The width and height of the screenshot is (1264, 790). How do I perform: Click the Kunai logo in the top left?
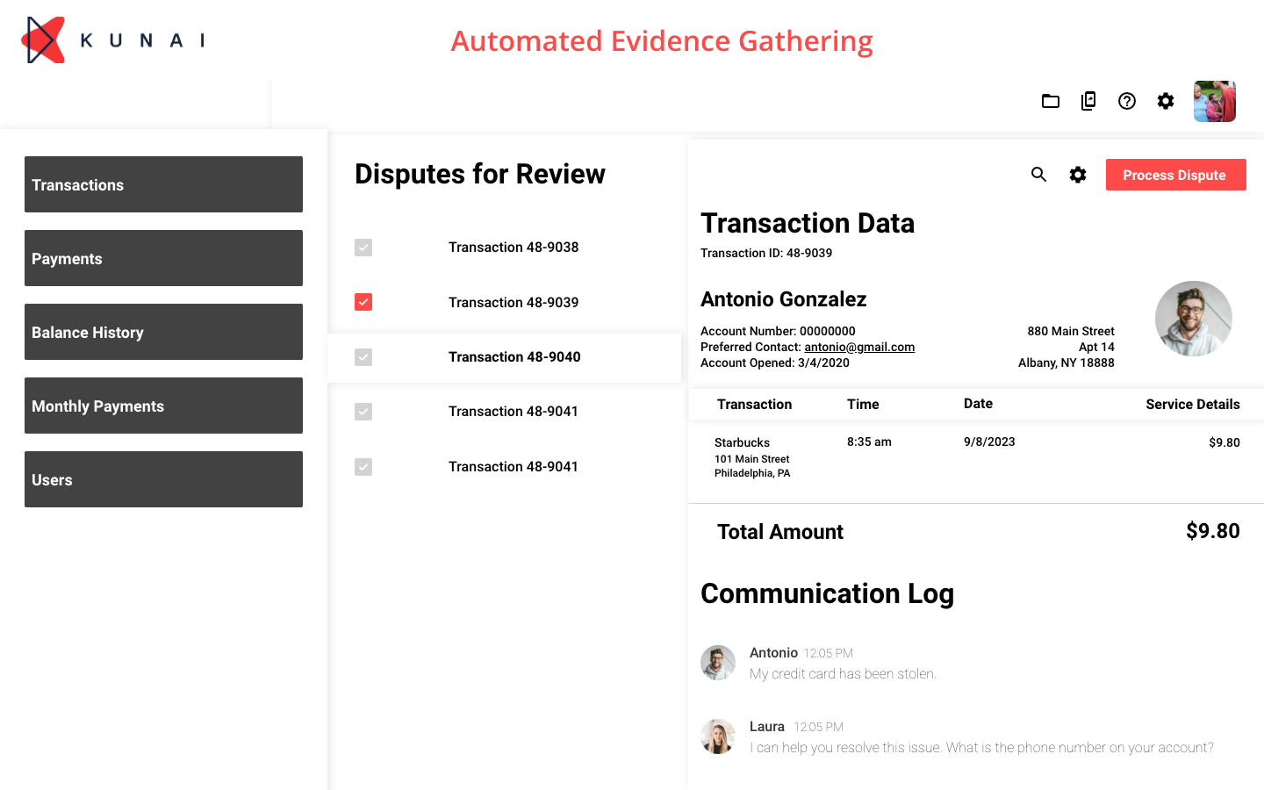pos(112,39)
